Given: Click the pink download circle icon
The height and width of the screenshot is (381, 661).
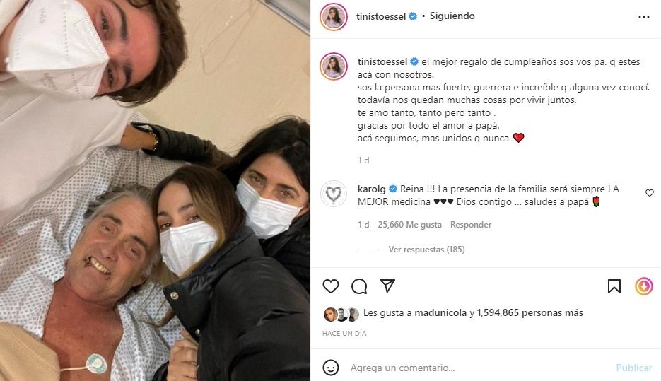Looking at the screenshot, I should click(644, 286).
